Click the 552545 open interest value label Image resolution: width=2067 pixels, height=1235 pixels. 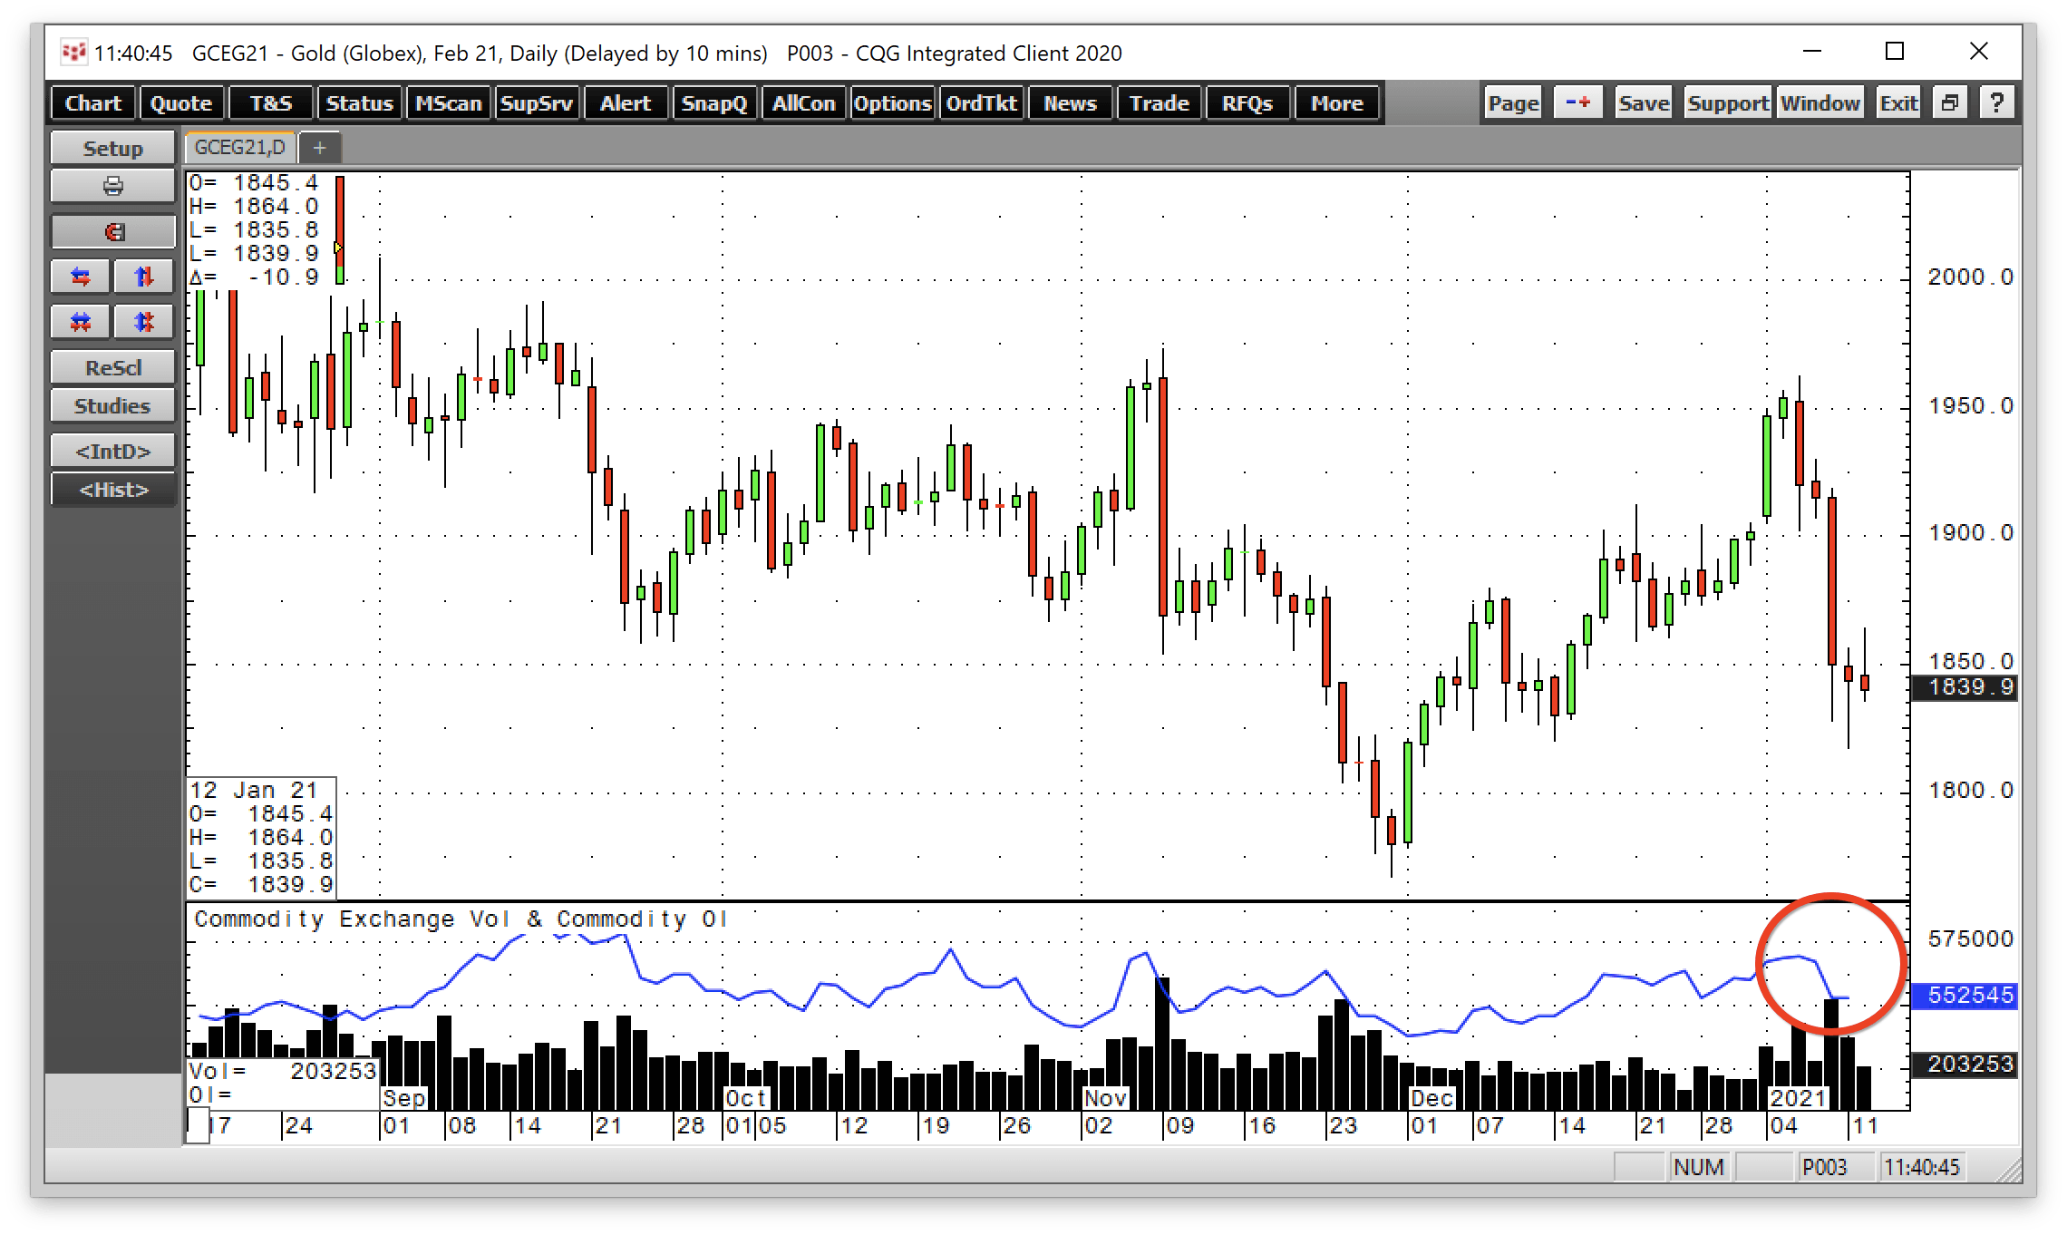[x=1963, y=996]
